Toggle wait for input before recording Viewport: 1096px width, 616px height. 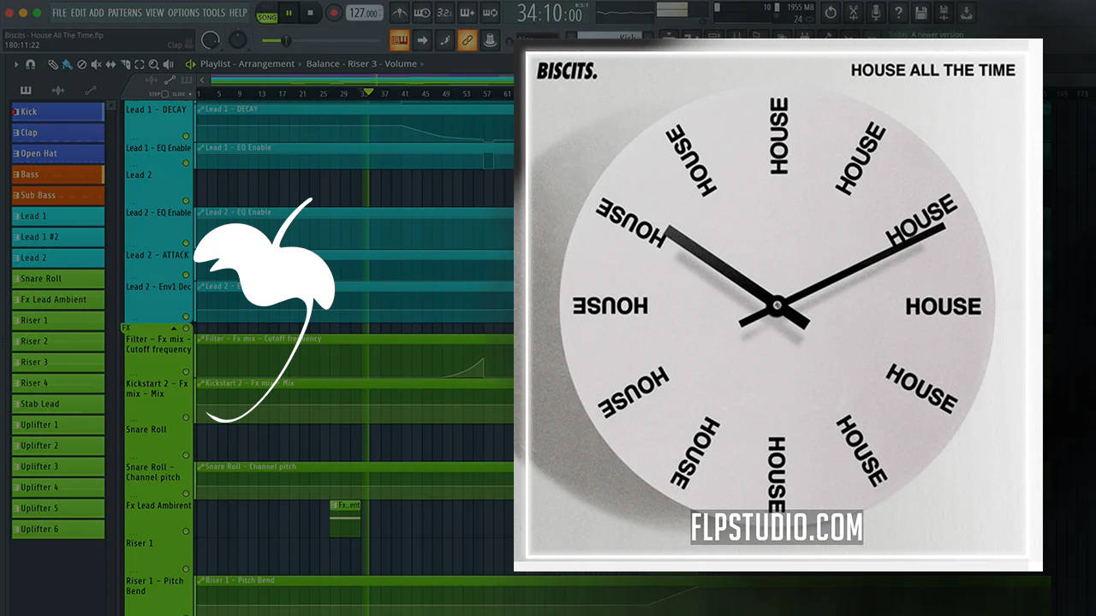(421, 13)
